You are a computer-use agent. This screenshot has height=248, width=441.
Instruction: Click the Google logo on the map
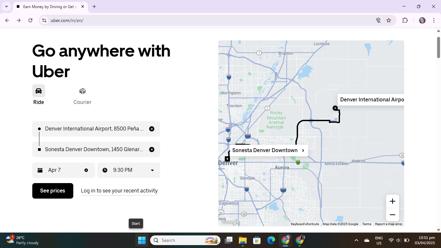230,222
